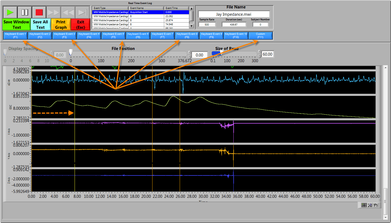Select event log row with time 21.062
Viewport: 391px width, 223px height.
tap(141, 16)
